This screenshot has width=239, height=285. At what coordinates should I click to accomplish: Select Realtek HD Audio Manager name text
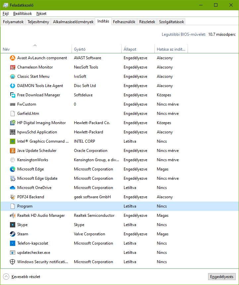click(x=41, y=215)
